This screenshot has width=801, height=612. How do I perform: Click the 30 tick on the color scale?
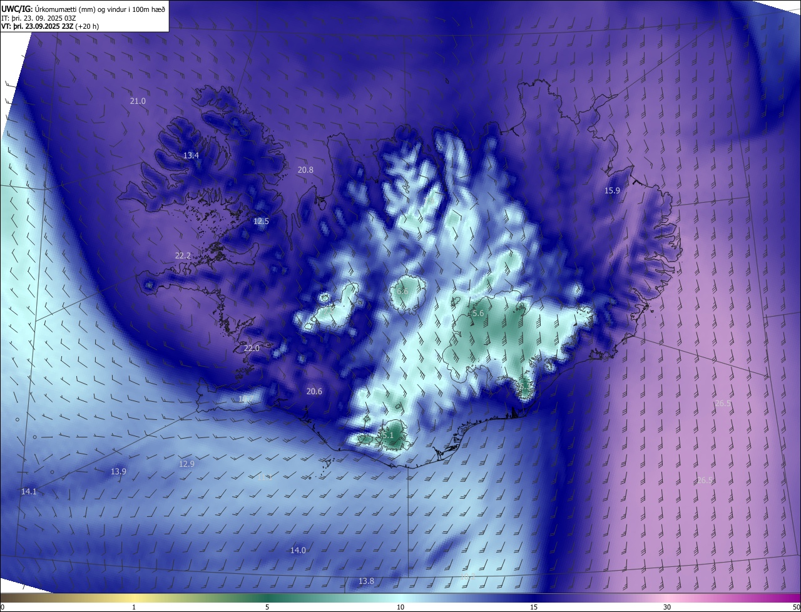pos(667,607)
